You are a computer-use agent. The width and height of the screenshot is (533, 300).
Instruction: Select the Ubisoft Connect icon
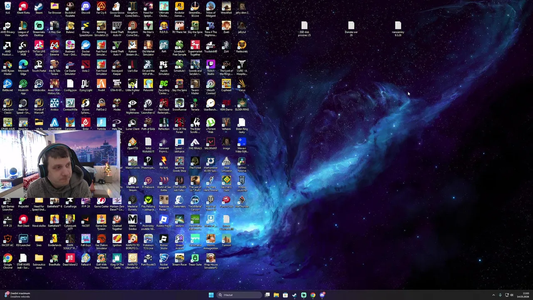(211, 87)
